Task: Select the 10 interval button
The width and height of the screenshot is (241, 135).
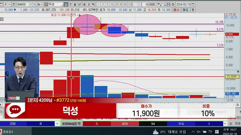Action: 112,4
